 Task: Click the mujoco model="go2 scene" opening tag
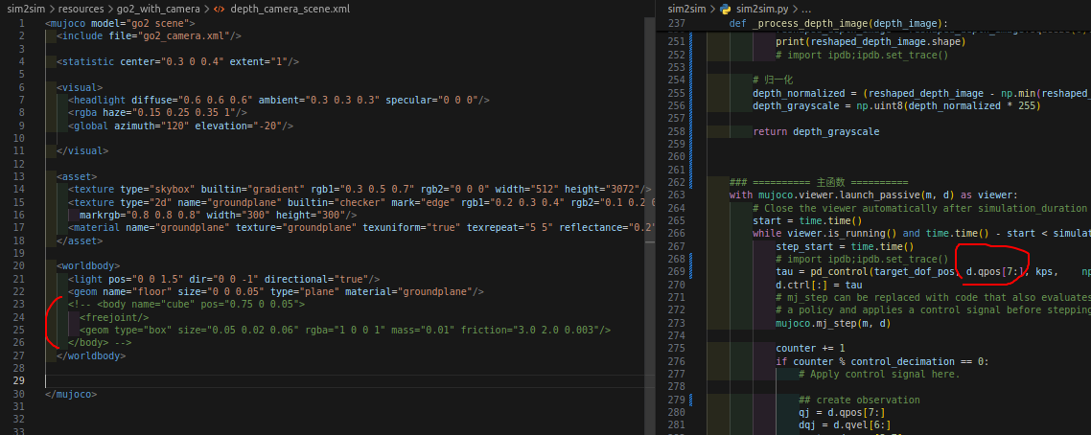click(120, 23)
